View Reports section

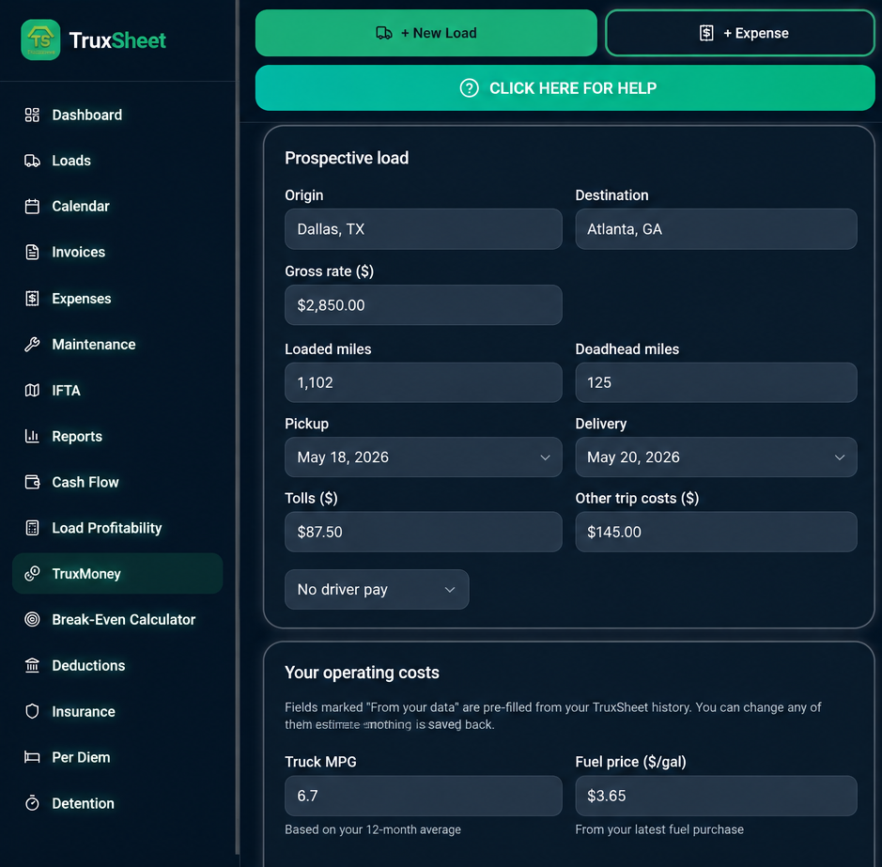point(117,436)
